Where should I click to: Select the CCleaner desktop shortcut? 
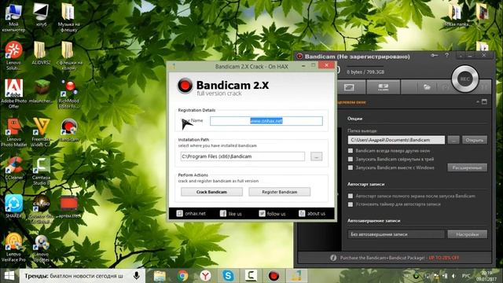click(x=14, y=168)
